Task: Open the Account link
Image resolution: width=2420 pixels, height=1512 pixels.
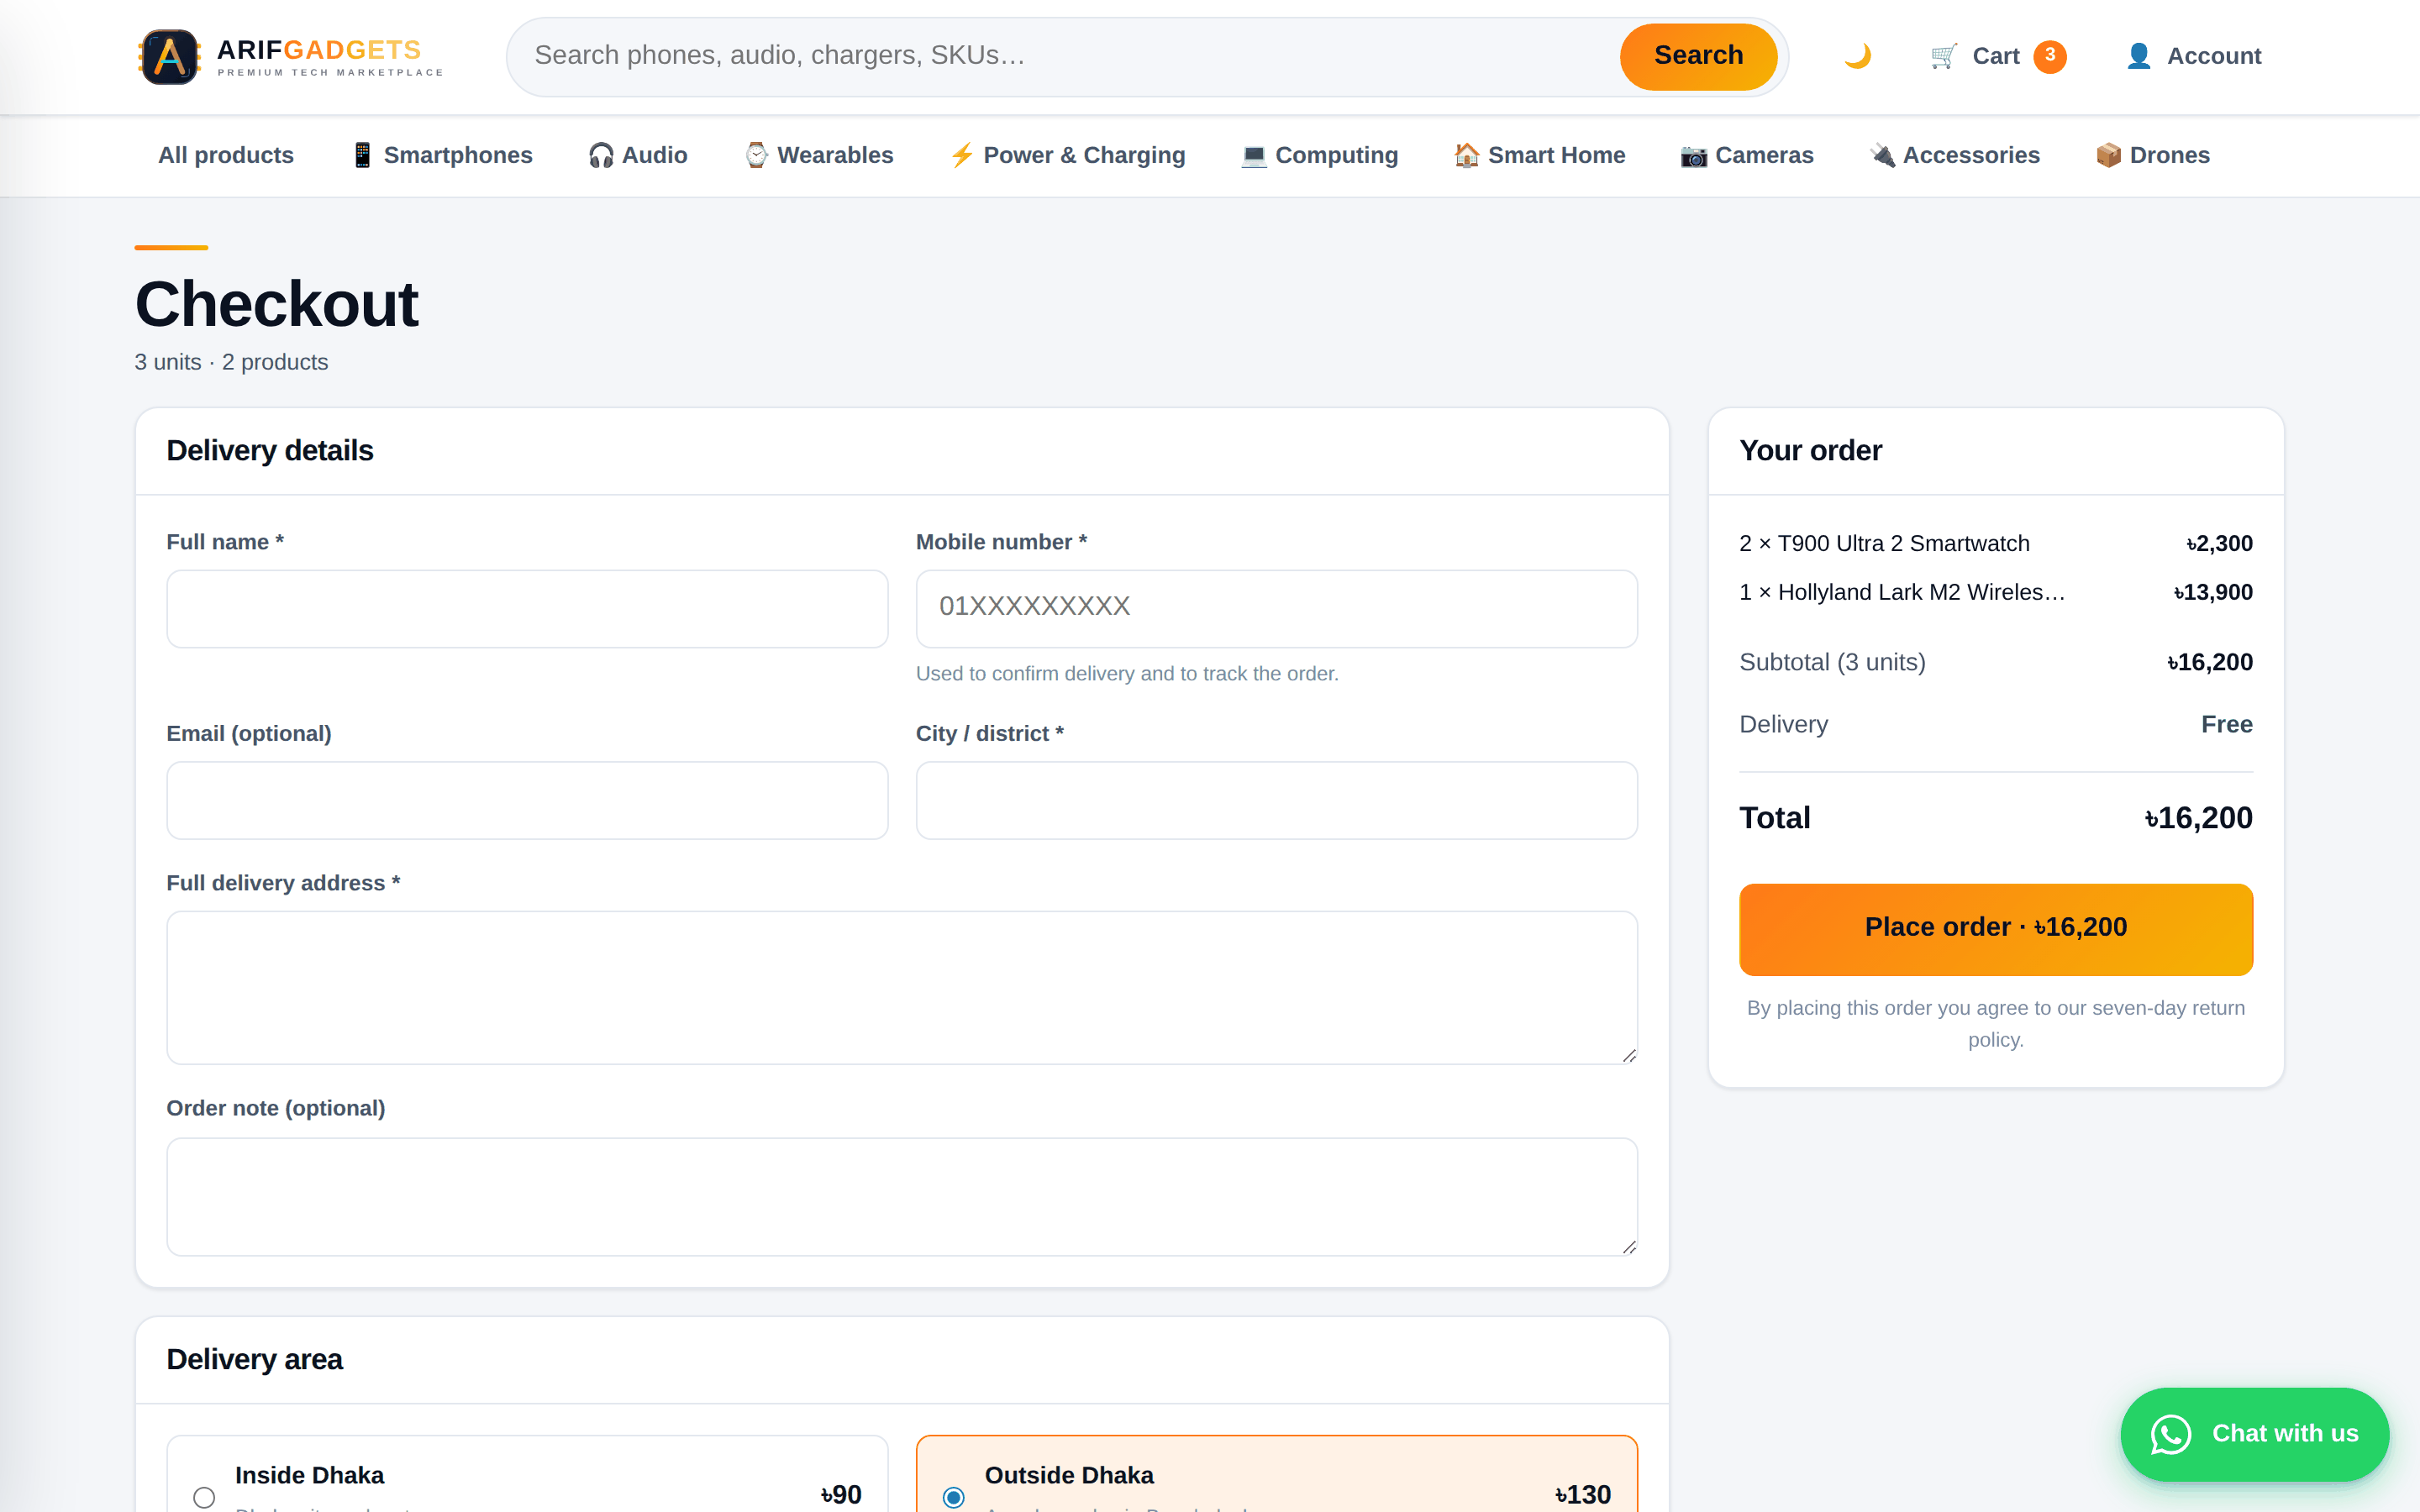Action: tap(2194, 56)
